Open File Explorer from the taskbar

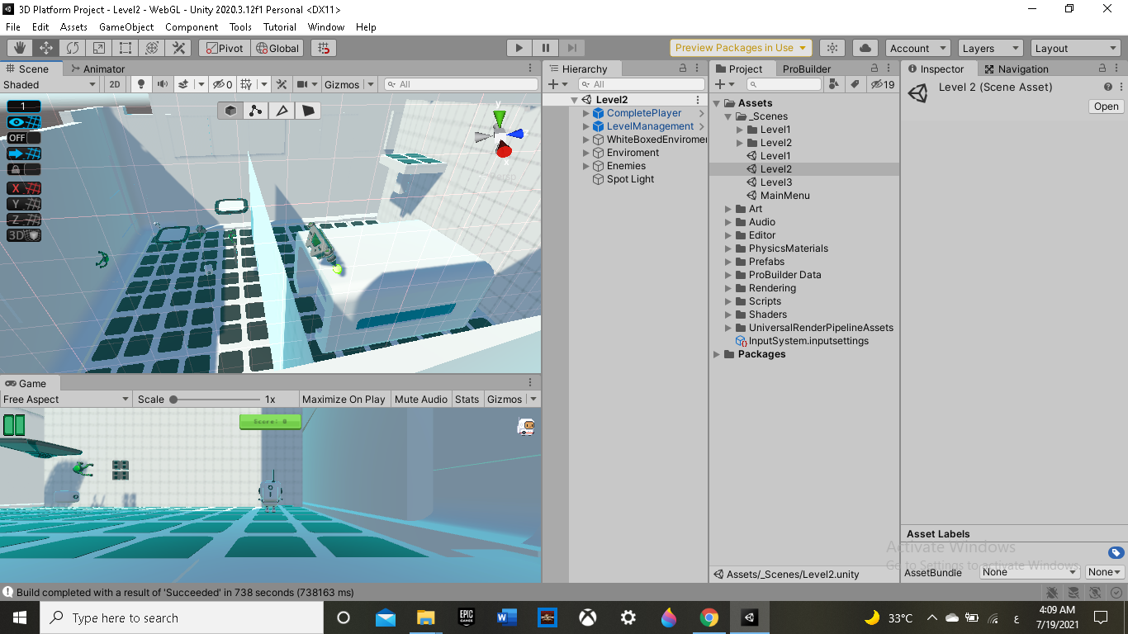click(x=425, y=617)
